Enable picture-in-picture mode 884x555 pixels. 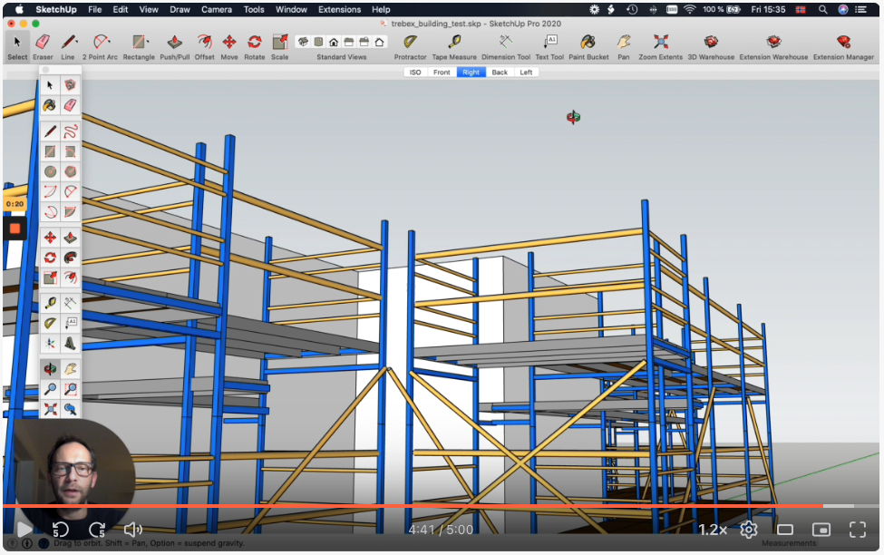click(821, 530)
